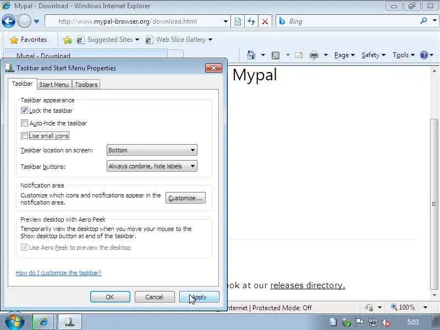Screen dimensions: 440x330
Task: Select the Taskbar tab in dialog
Action: tap(22, 84)
